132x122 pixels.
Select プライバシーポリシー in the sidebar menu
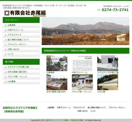tap(21, 45)
